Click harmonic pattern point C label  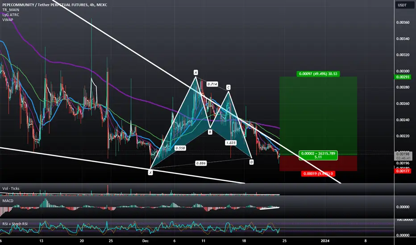(x=228, y=87)
